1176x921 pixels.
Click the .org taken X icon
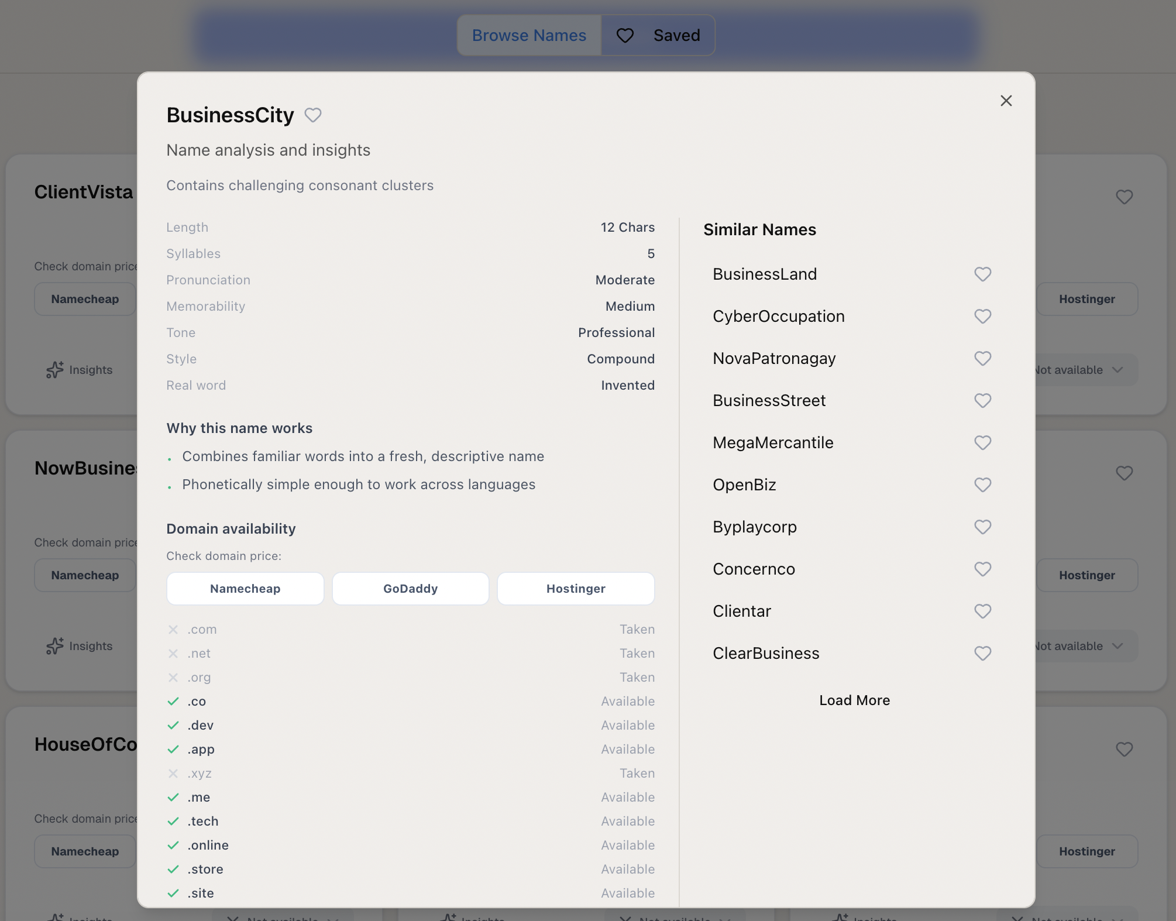click(173, 678)
